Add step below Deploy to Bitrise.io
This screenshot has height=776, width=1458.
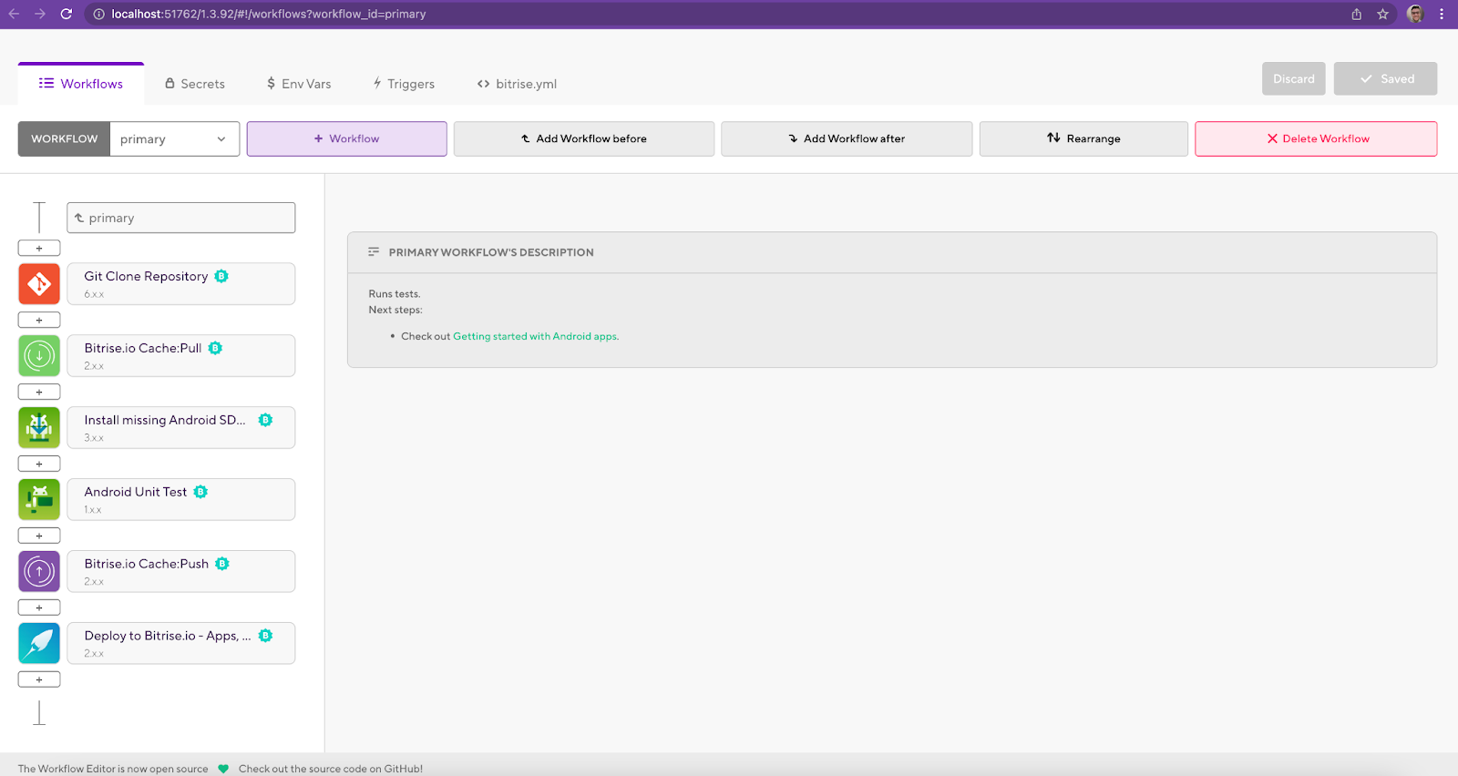point(39,679)
